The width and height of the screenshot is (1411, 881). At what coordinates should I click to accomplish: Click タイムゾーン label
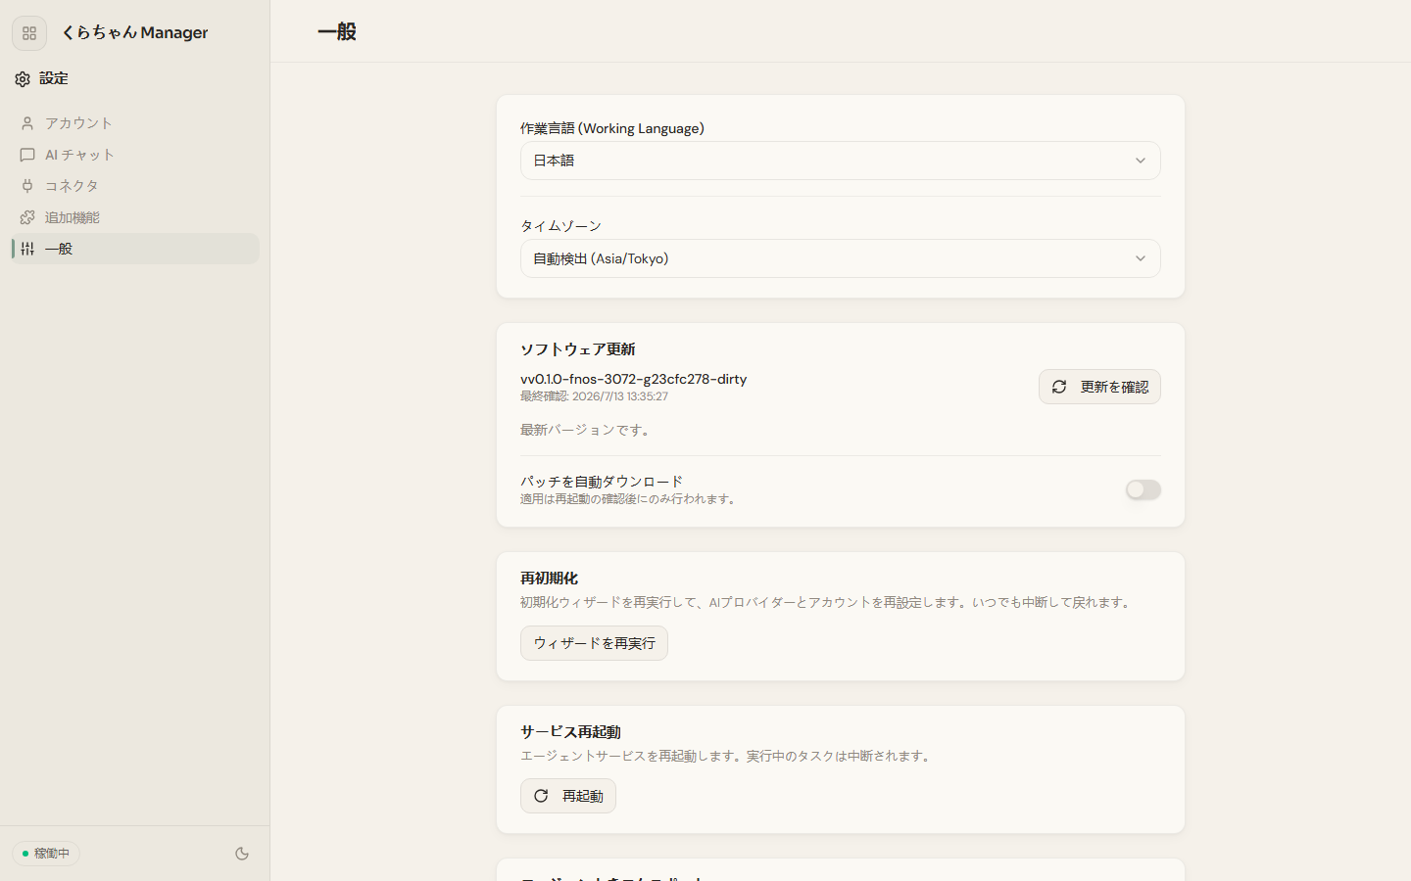(560, 226)
